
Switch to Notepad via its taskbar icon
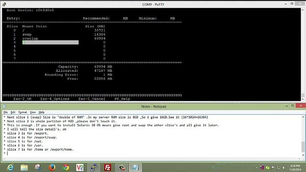[135, 168]
